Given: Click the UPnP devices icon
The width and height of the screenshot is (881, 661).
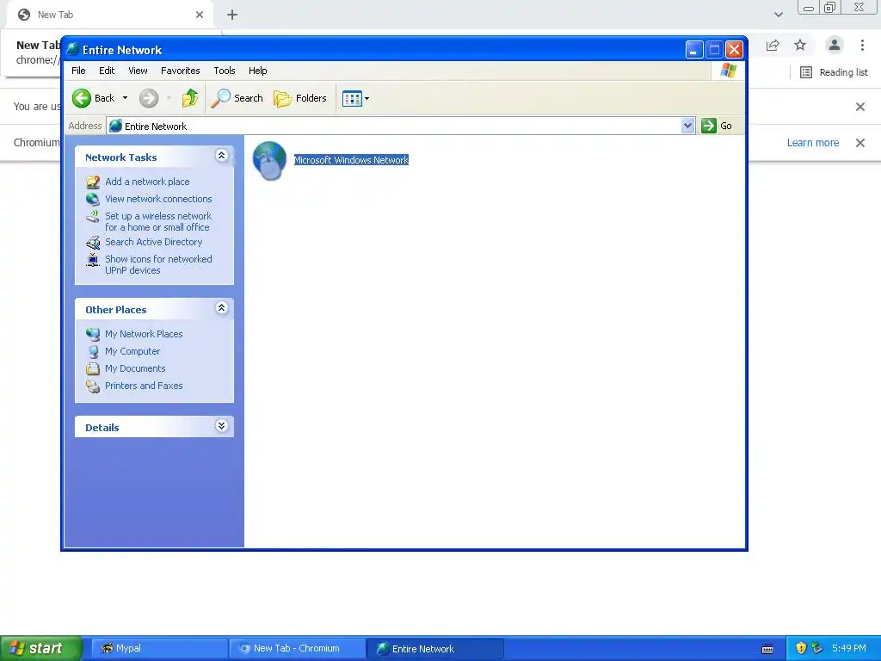Looking at the screenshot, I should pyautogui.click(x=93, y=260).
